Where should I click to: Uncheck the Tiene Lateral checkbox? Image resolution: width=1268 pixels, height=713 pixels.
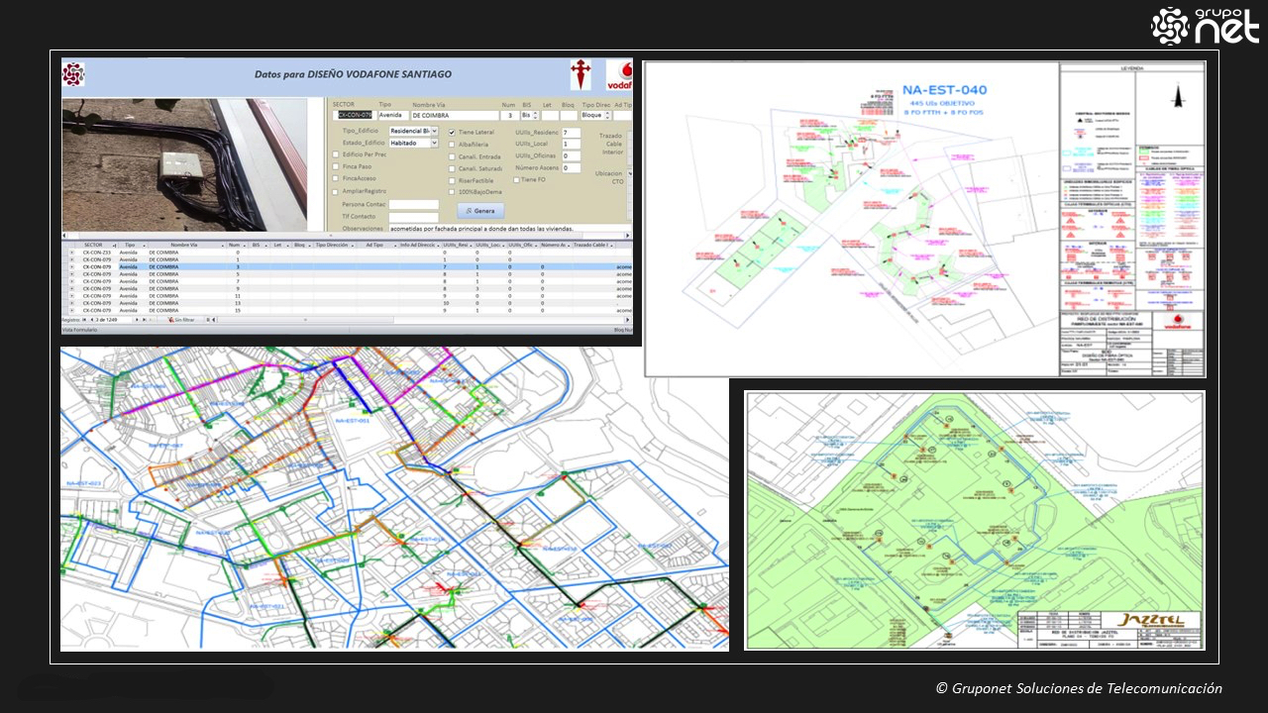click(453, 132)
